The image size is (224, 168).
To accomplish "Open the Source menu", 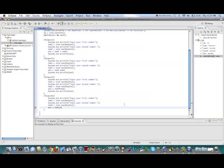I will point(36,15).
